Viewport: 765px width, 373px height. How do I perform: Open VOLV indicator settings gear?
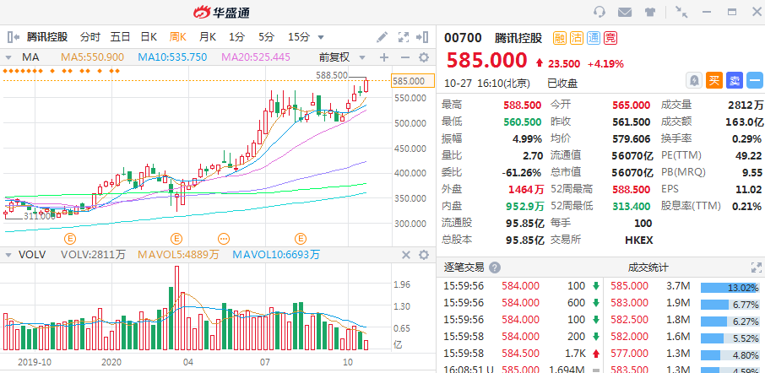tap(424, 255)
